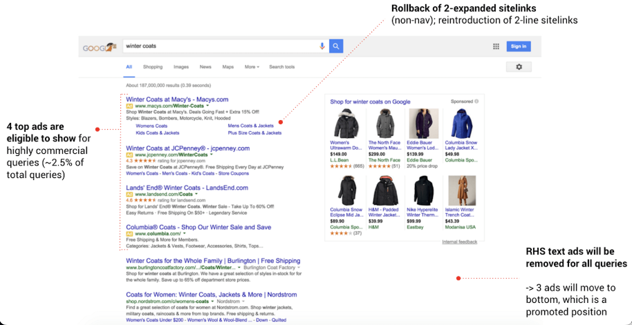Click the Ad badge beside www.macys.com
The height and width of the screenshot is (325, 632).
click(x=129, y=106)
